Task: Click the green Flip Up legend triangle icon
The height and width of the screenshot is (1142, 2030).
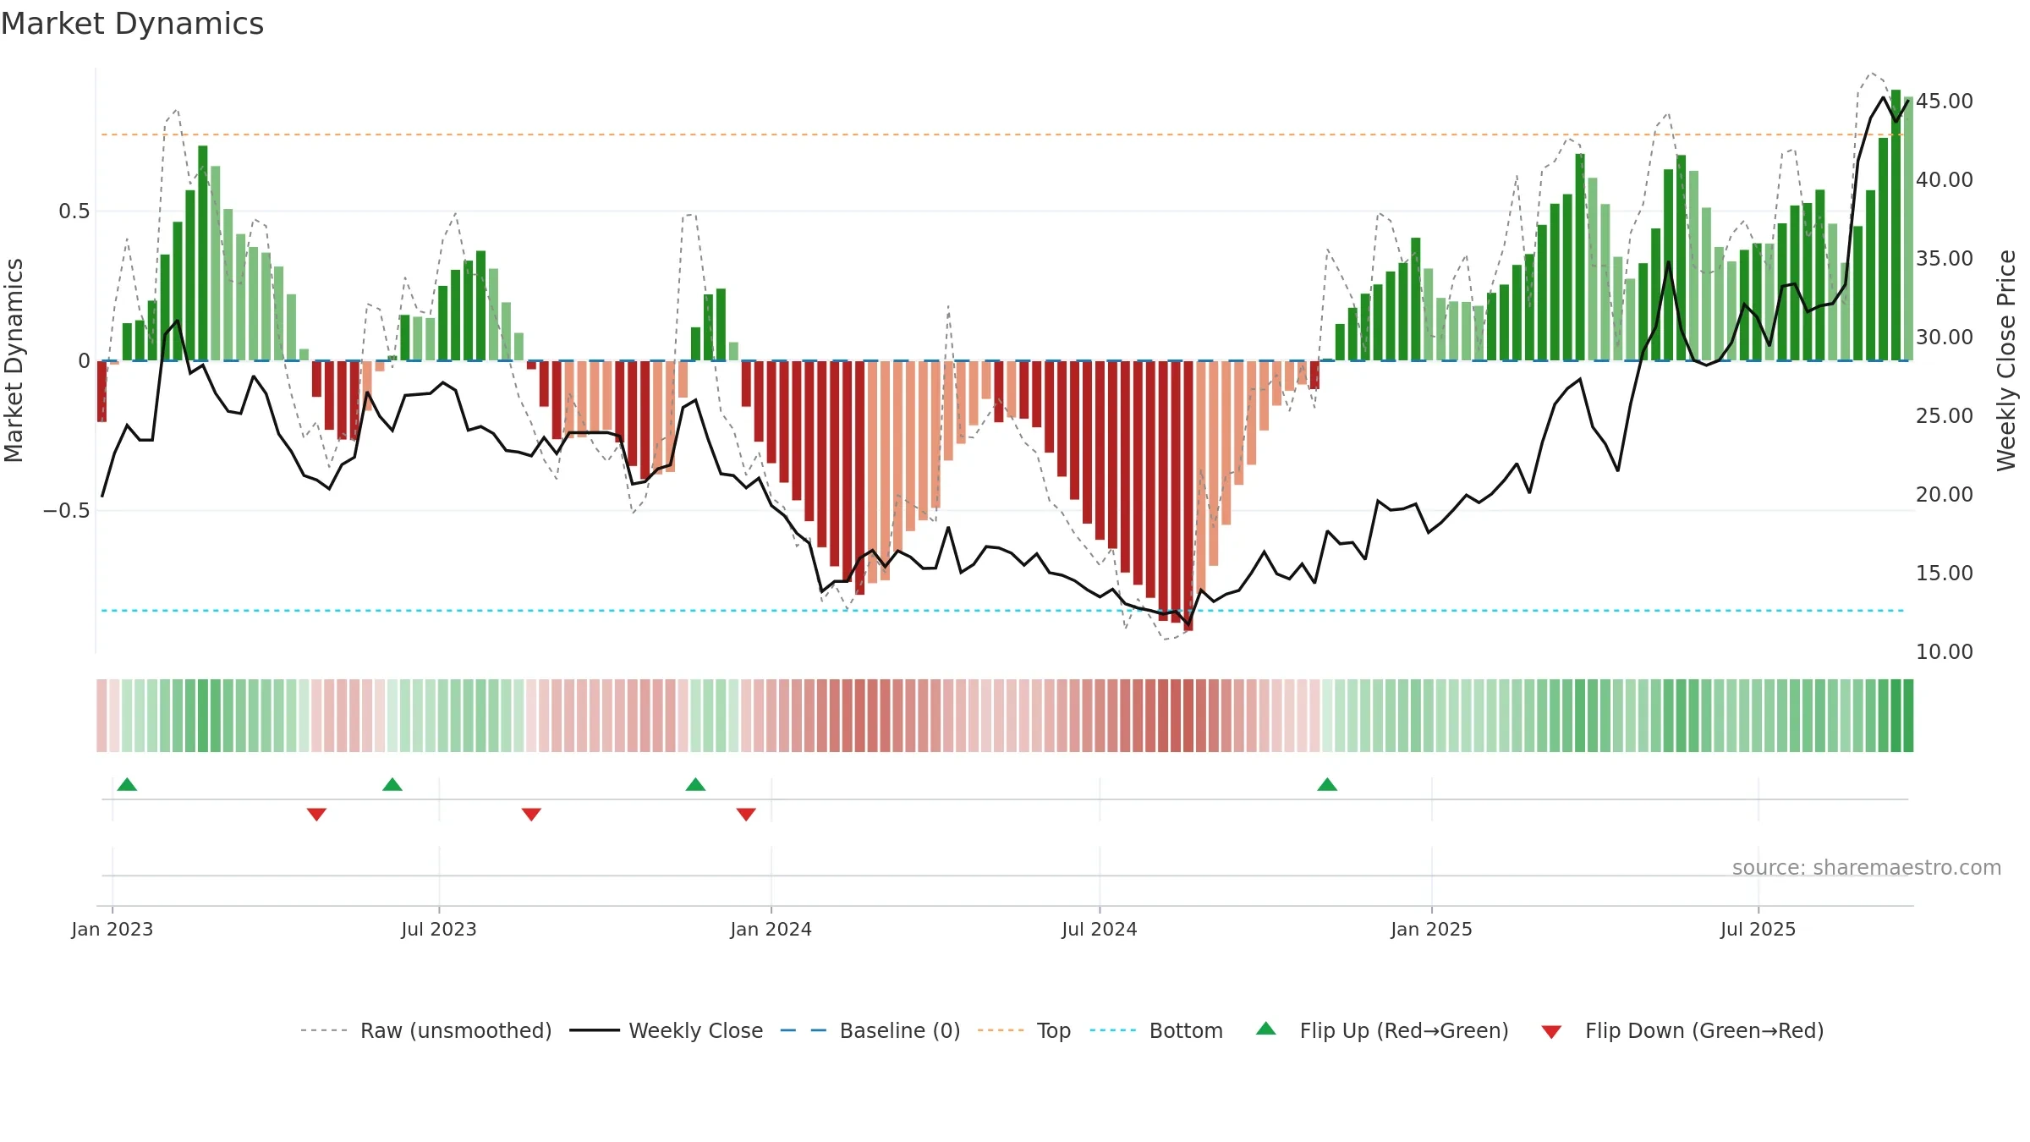Action: 1266,1029
